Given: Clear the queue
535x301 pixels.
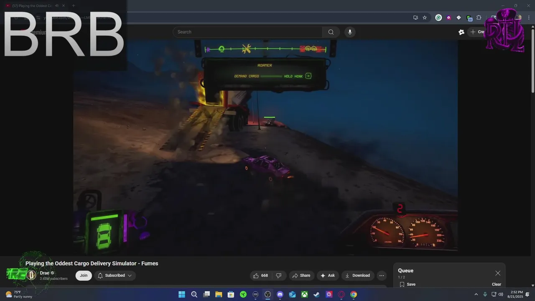Looking at the screenshot, I should 497,284.
